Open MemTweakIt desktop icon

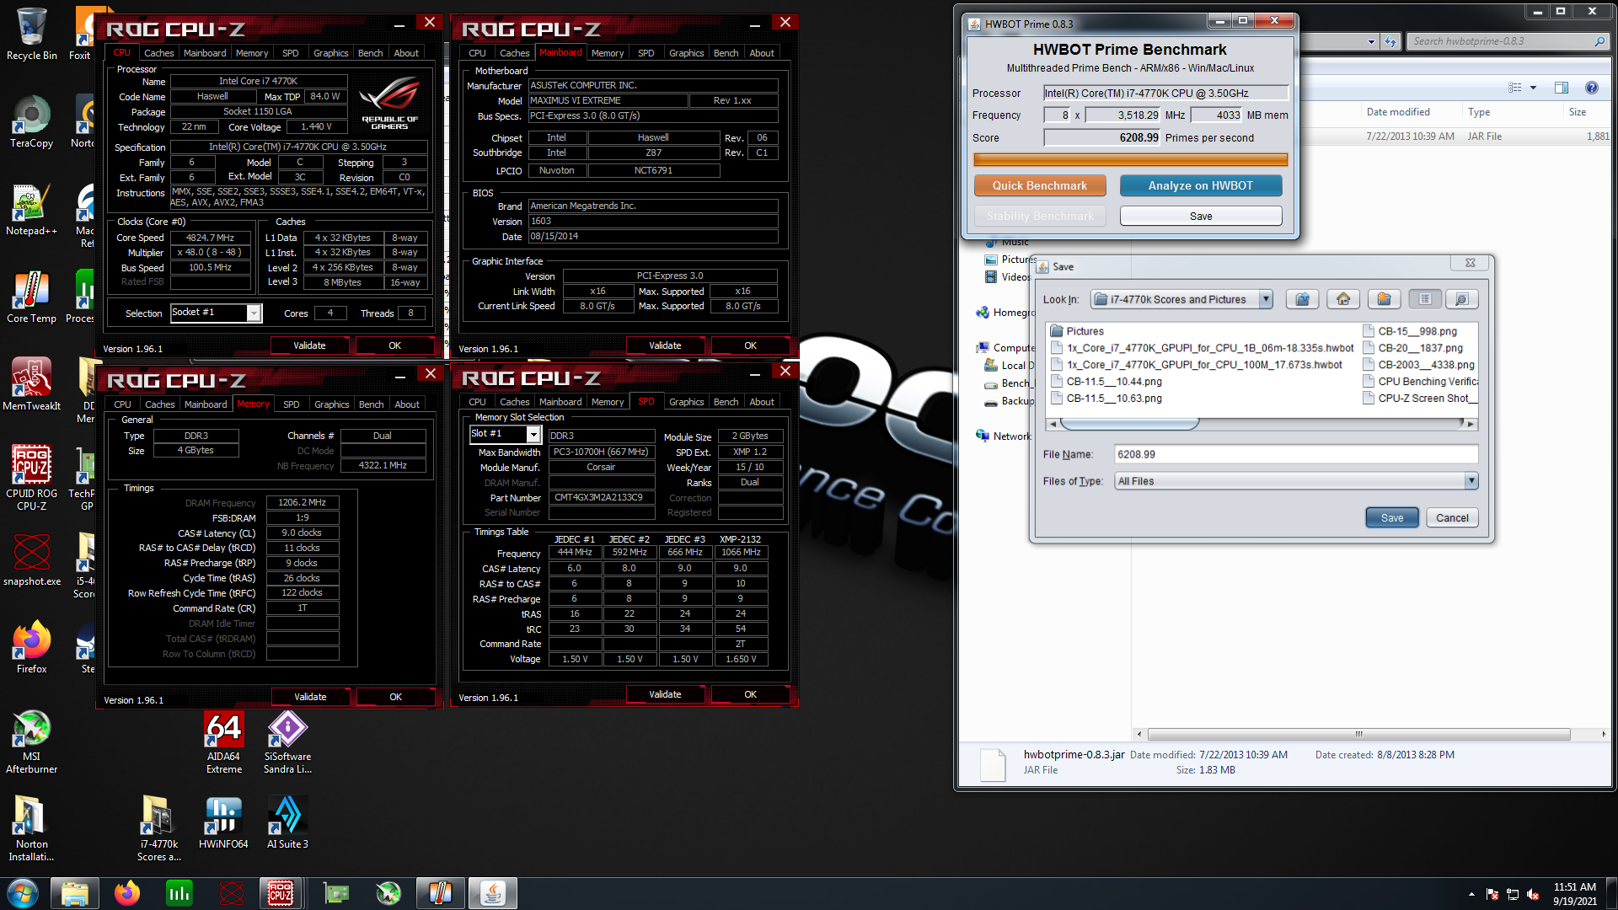click(x=31, y=385)
